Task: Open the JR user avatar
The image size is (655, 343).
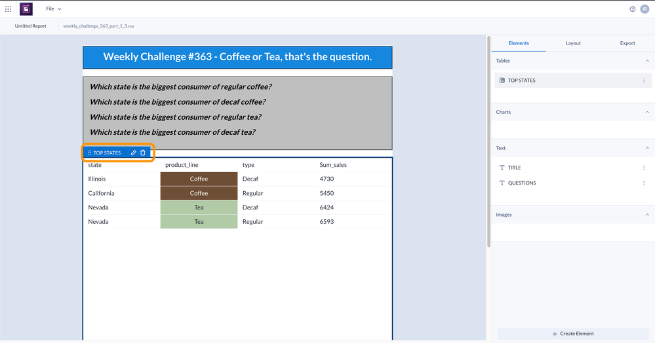Action: [x=645, y=9]
